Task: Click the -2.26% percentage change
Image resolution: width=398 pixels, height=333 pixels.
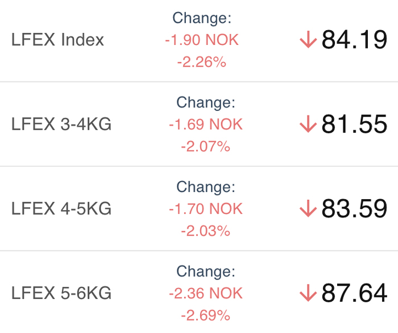Action: pyautogui.click(x=202, y=62)
